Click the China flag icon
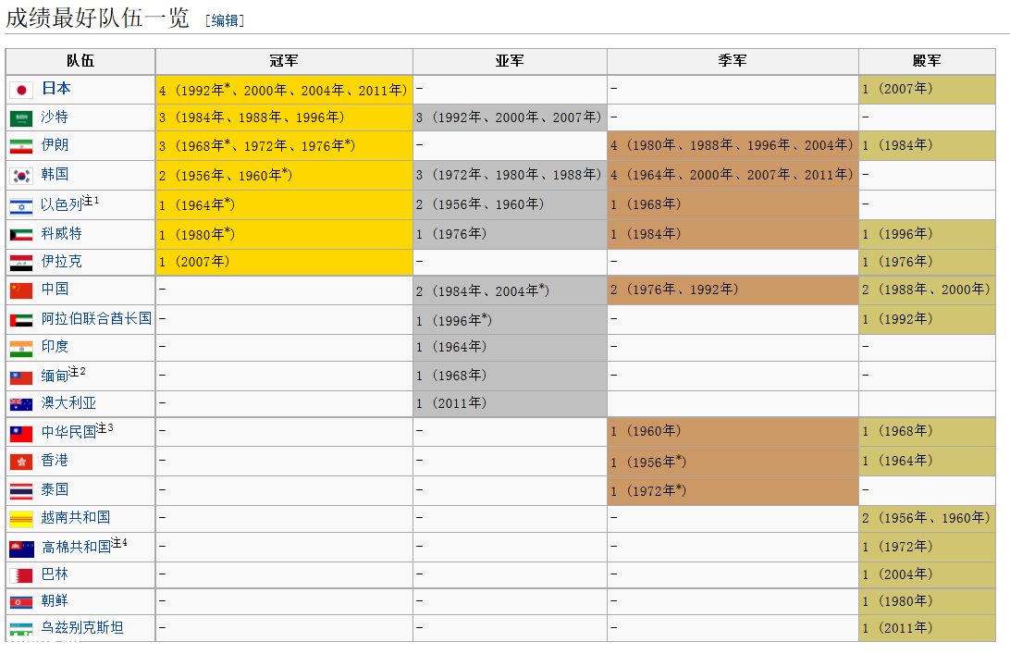 tap(21, 290)
